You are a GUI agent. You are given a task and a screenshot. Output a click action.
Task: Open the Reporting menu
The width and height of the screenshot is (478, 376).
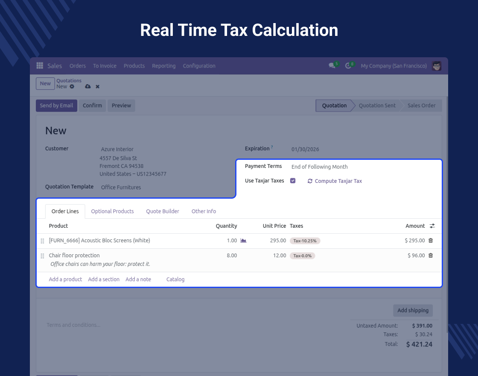(x=164, y=66)
